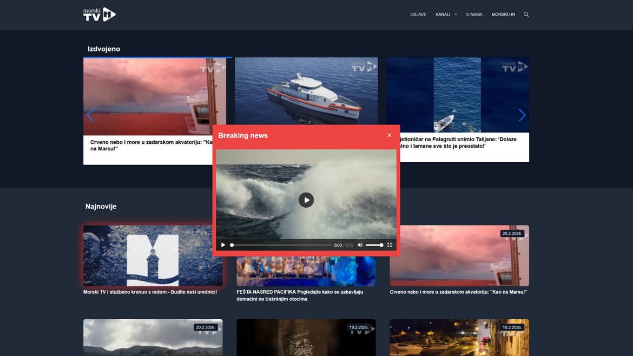Open the OBJAVE menu item
This screenshot has width=633, height=356.
tap(418, 14)
